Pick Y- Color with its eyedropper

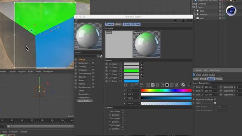click(x=142, y=74)
